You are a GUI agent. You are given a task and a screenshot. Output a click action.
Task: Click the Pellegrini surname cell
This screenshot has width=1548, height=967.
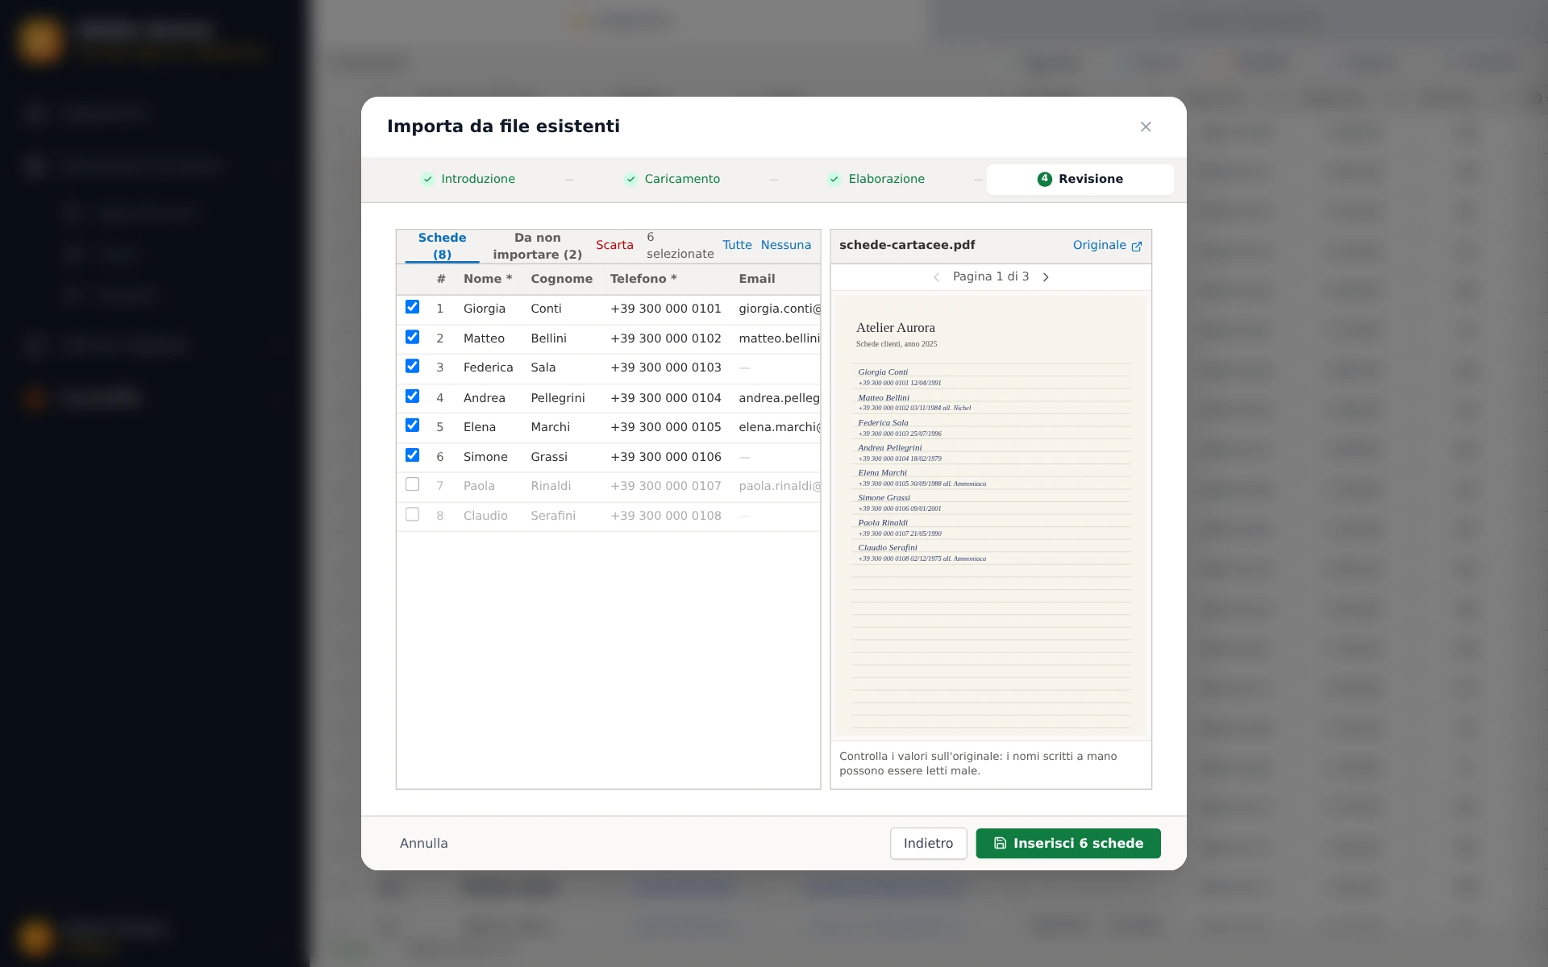point(558,398)
